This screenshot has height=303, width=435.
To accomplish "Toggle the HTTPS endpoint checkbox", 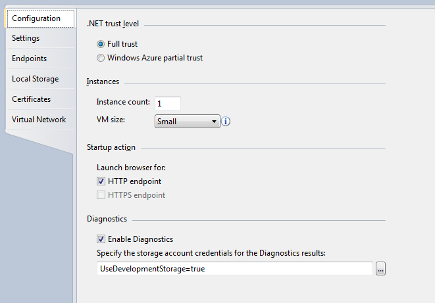I will click(x=101, y=195).
